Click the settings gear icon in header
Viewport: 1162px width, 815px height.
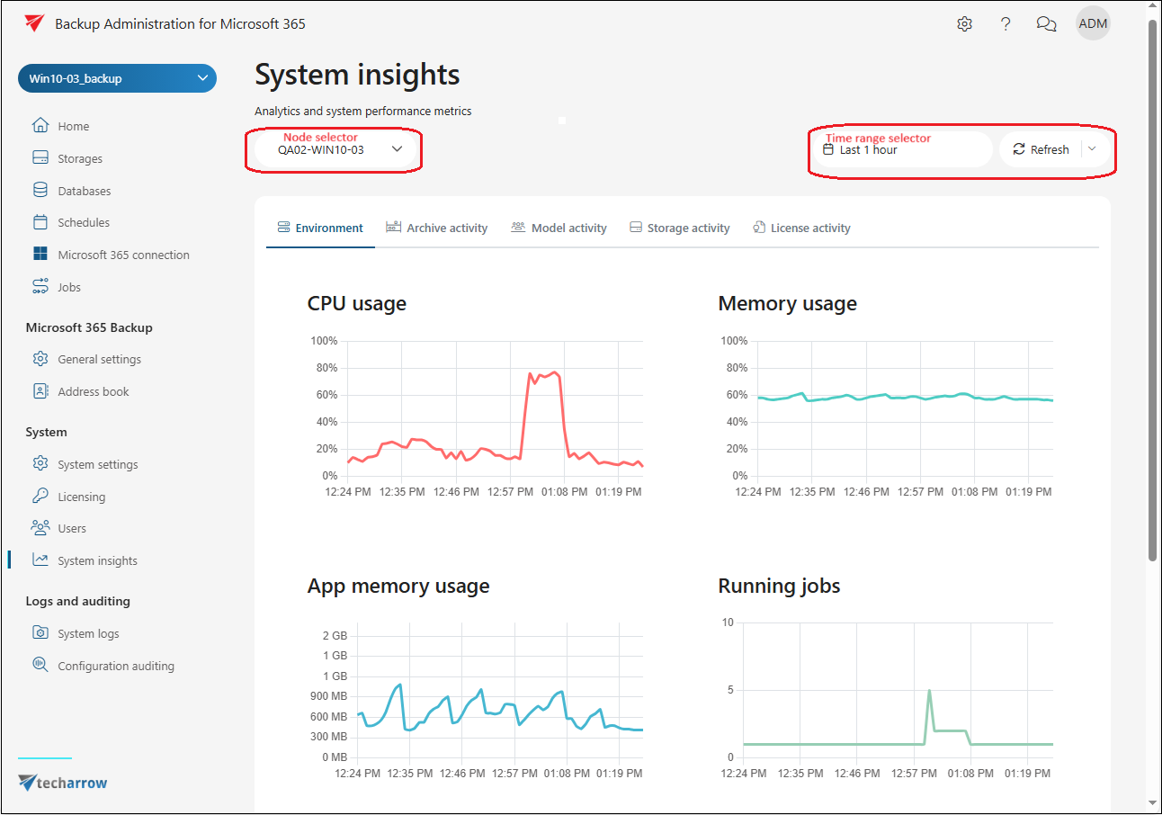pyautogui.click(x=964, y=24)
